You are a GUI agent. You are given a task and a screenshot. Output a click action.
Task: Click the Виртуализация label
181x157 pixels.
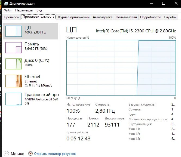pyautogui.click(x=140, y=124)
